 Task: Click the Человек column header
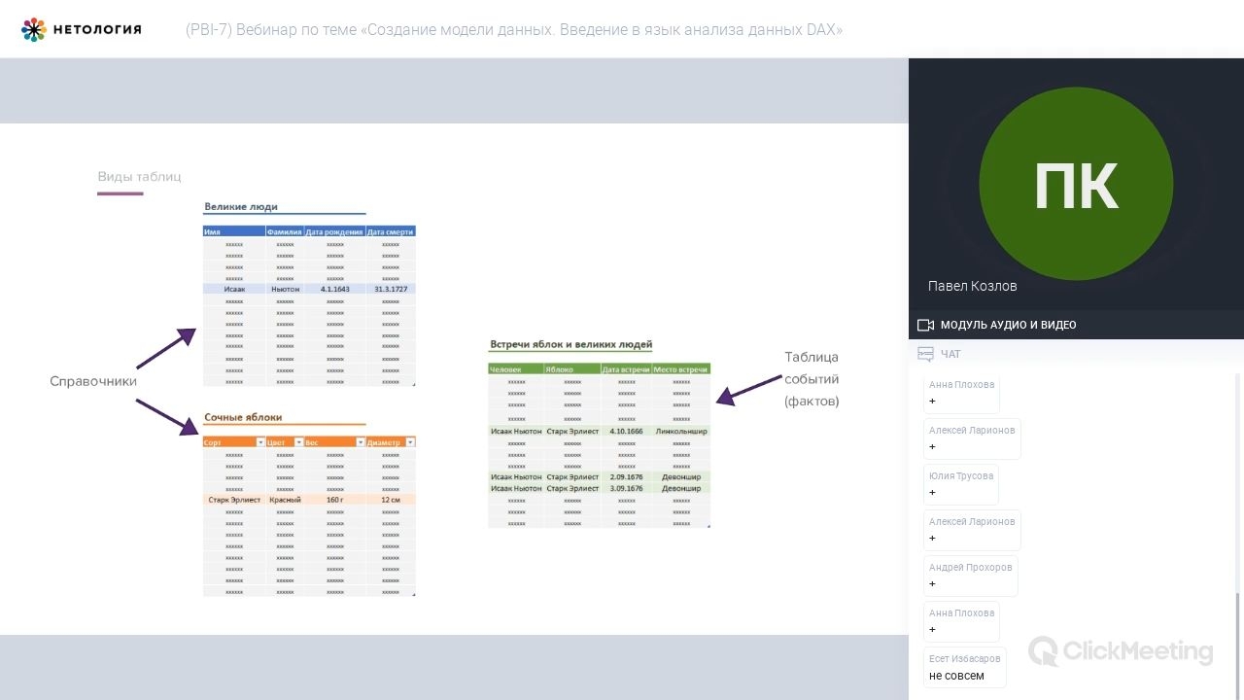pyautogui.click(x=516, y=369)
